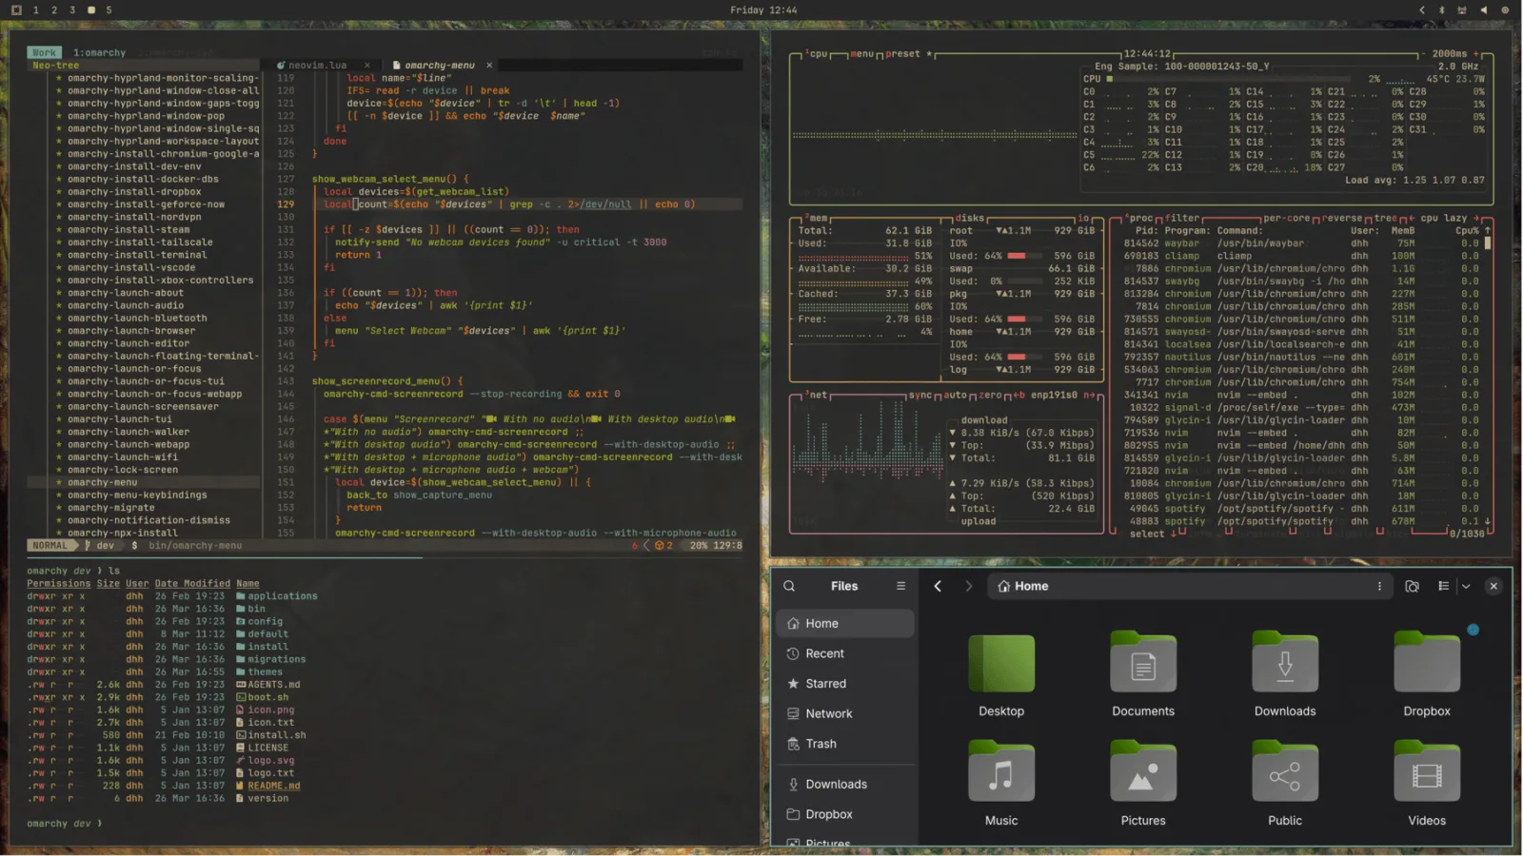Toggle per-core in btop proc panel
Image resolution: width=1523 pixels, height=856 pixels.
(x=1287, y=218)
